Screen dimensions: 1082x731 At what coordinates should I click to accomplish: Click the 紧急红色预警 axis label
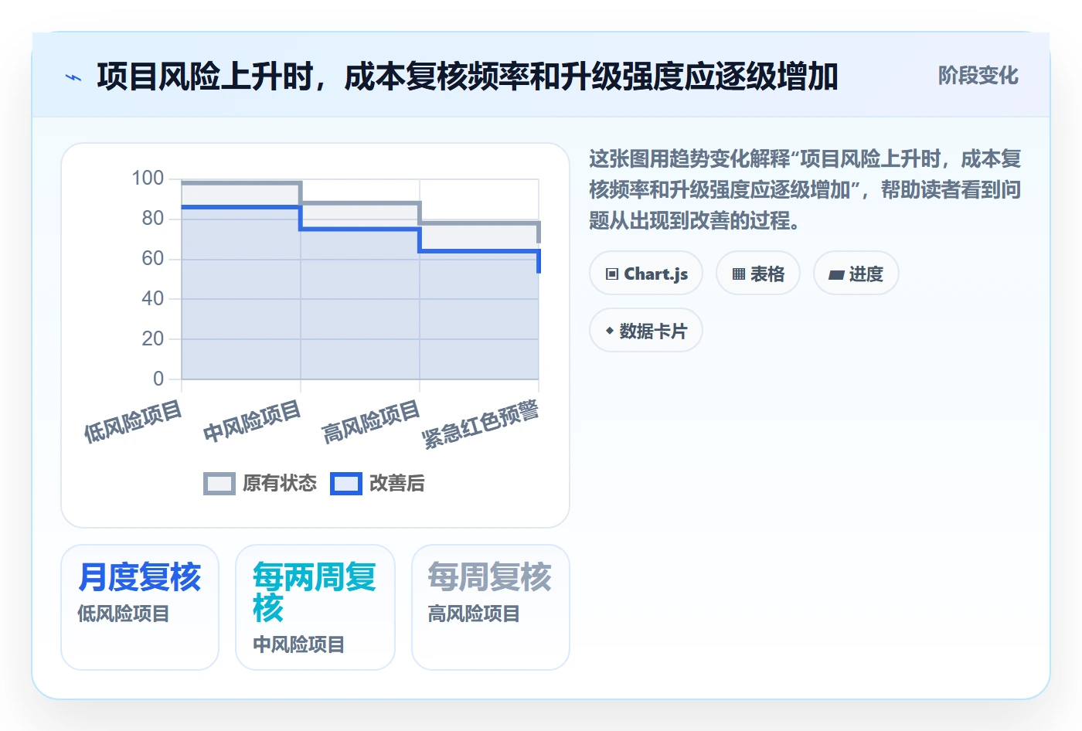click(480, 424)
